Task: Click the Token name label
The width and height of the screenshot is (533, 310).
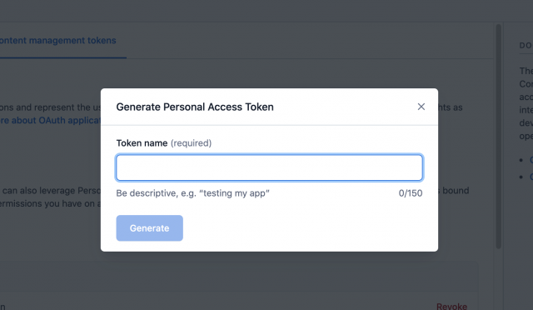Action: point(142,143)
